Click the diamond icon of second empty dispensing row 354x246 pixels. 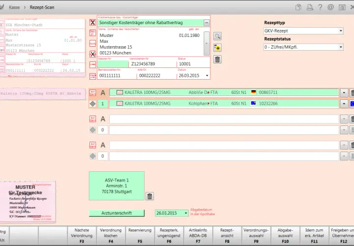click(92, 130)
